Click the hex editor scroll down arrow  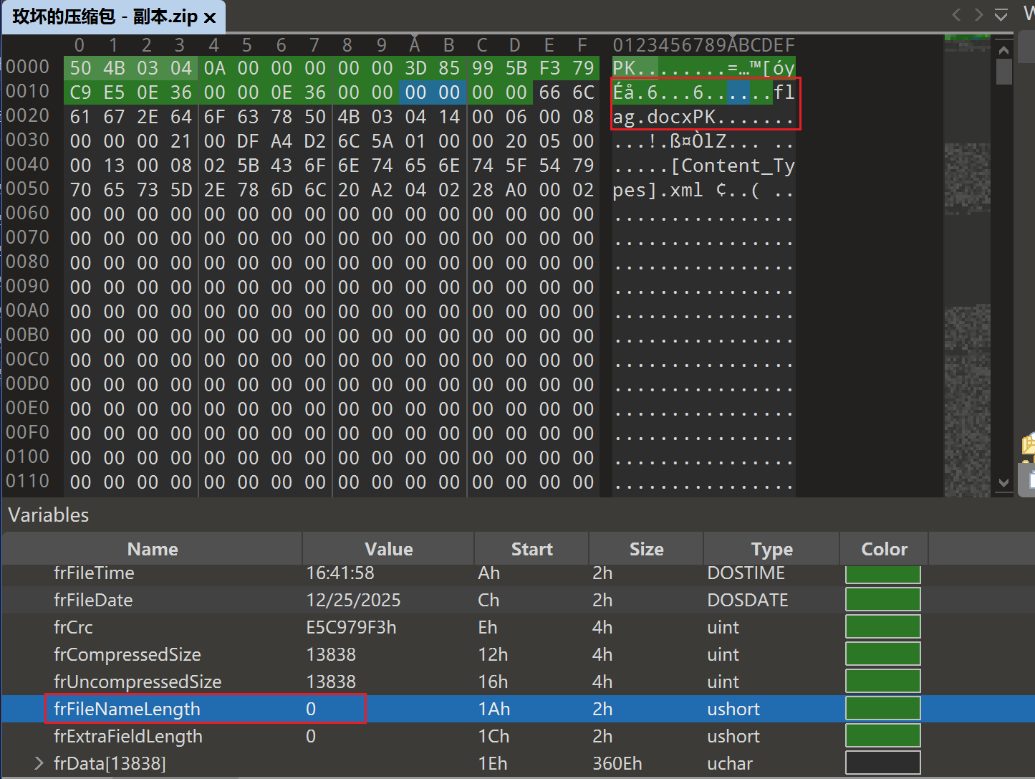tap(1004, 483)
